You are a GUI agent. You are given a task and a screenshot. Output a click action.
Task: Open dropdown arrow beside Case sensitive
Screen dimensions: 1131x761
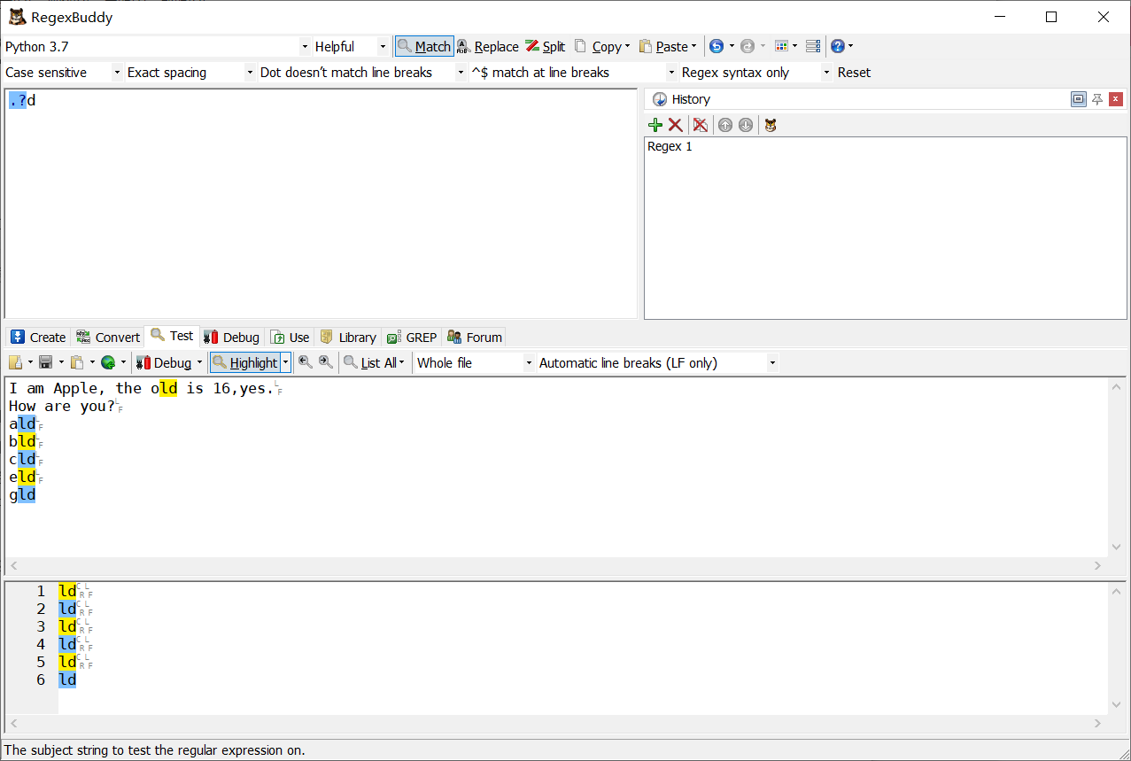(117, 73)
